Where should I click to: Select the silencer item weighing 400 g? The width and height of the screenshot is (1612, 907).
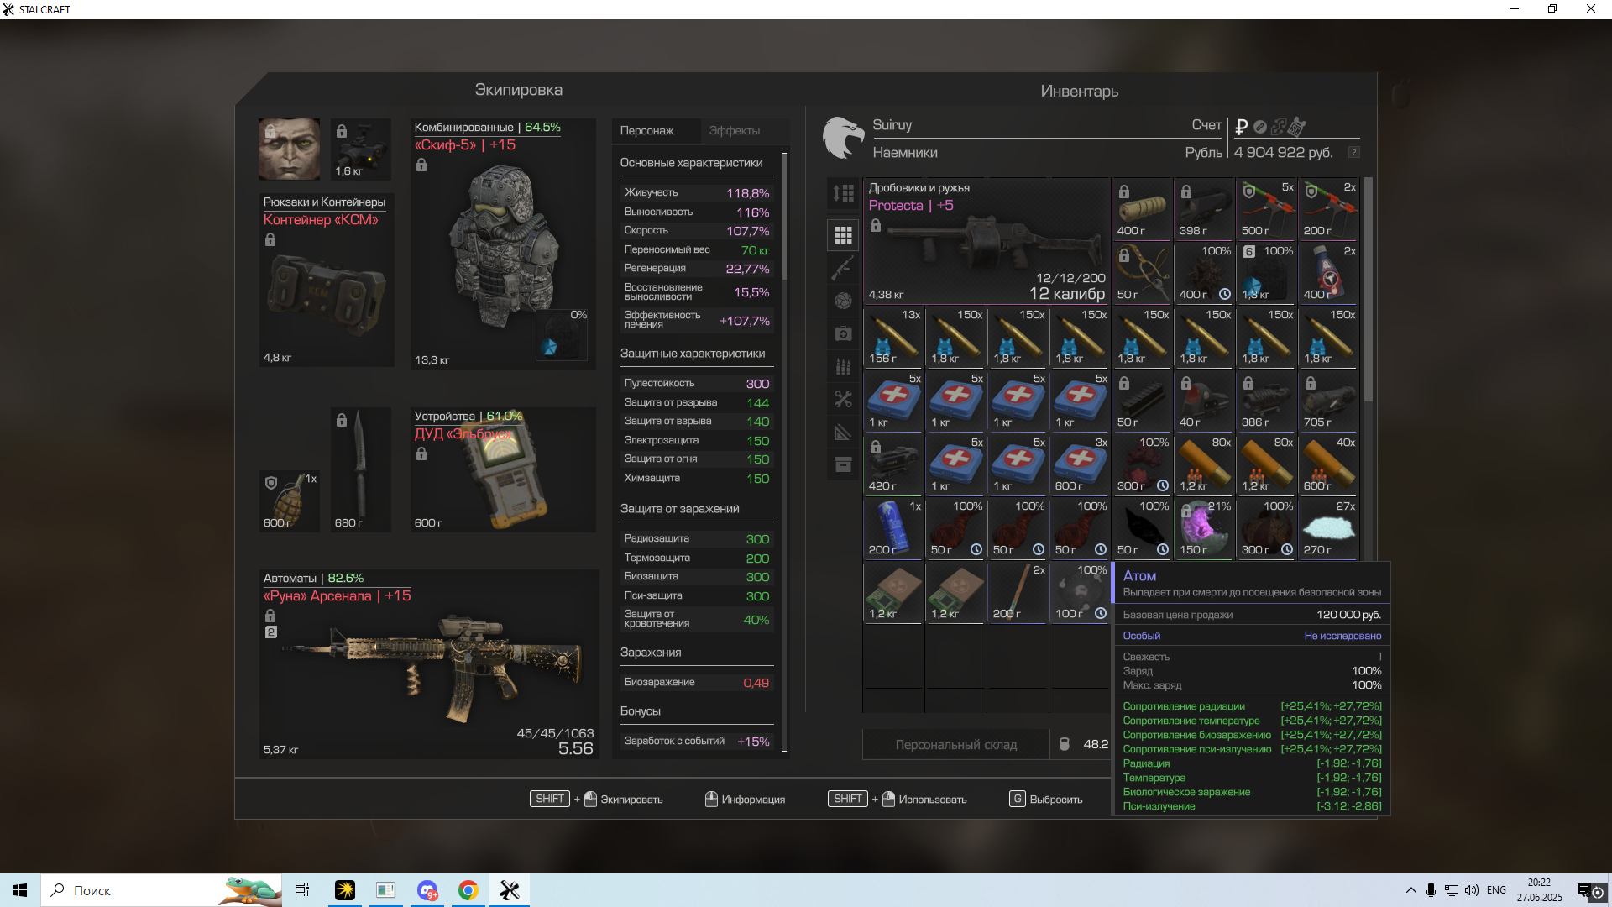[x=1142, y=209]
